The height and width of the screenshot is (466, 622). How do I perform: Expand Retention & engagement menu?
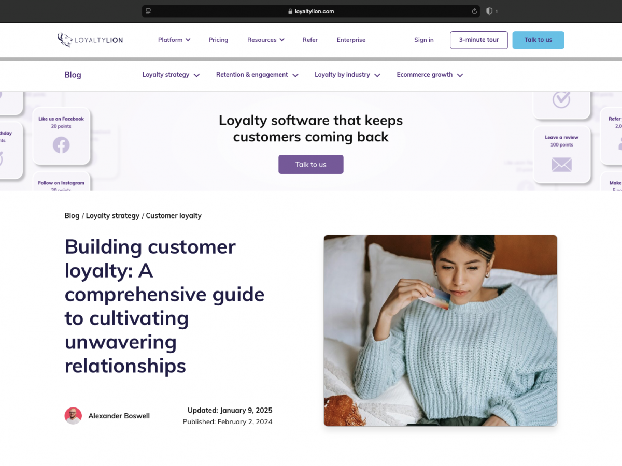(257, 75)
